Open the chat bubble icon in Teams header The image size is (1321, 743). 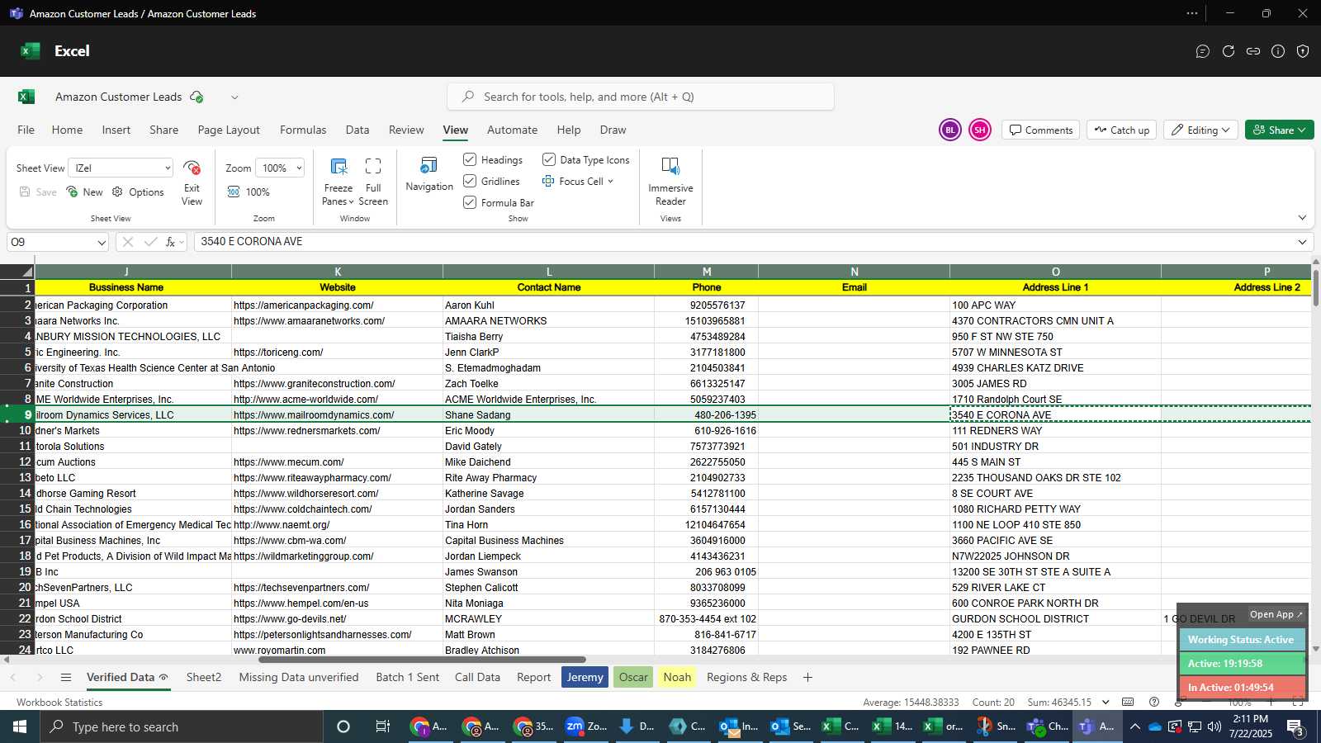pos(1203,51)
